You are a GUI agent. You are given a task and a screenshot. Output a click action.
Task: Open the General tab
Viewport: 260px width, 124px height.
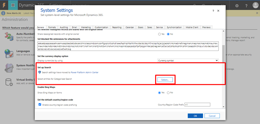pyautogui.click(x=40, y=27)
